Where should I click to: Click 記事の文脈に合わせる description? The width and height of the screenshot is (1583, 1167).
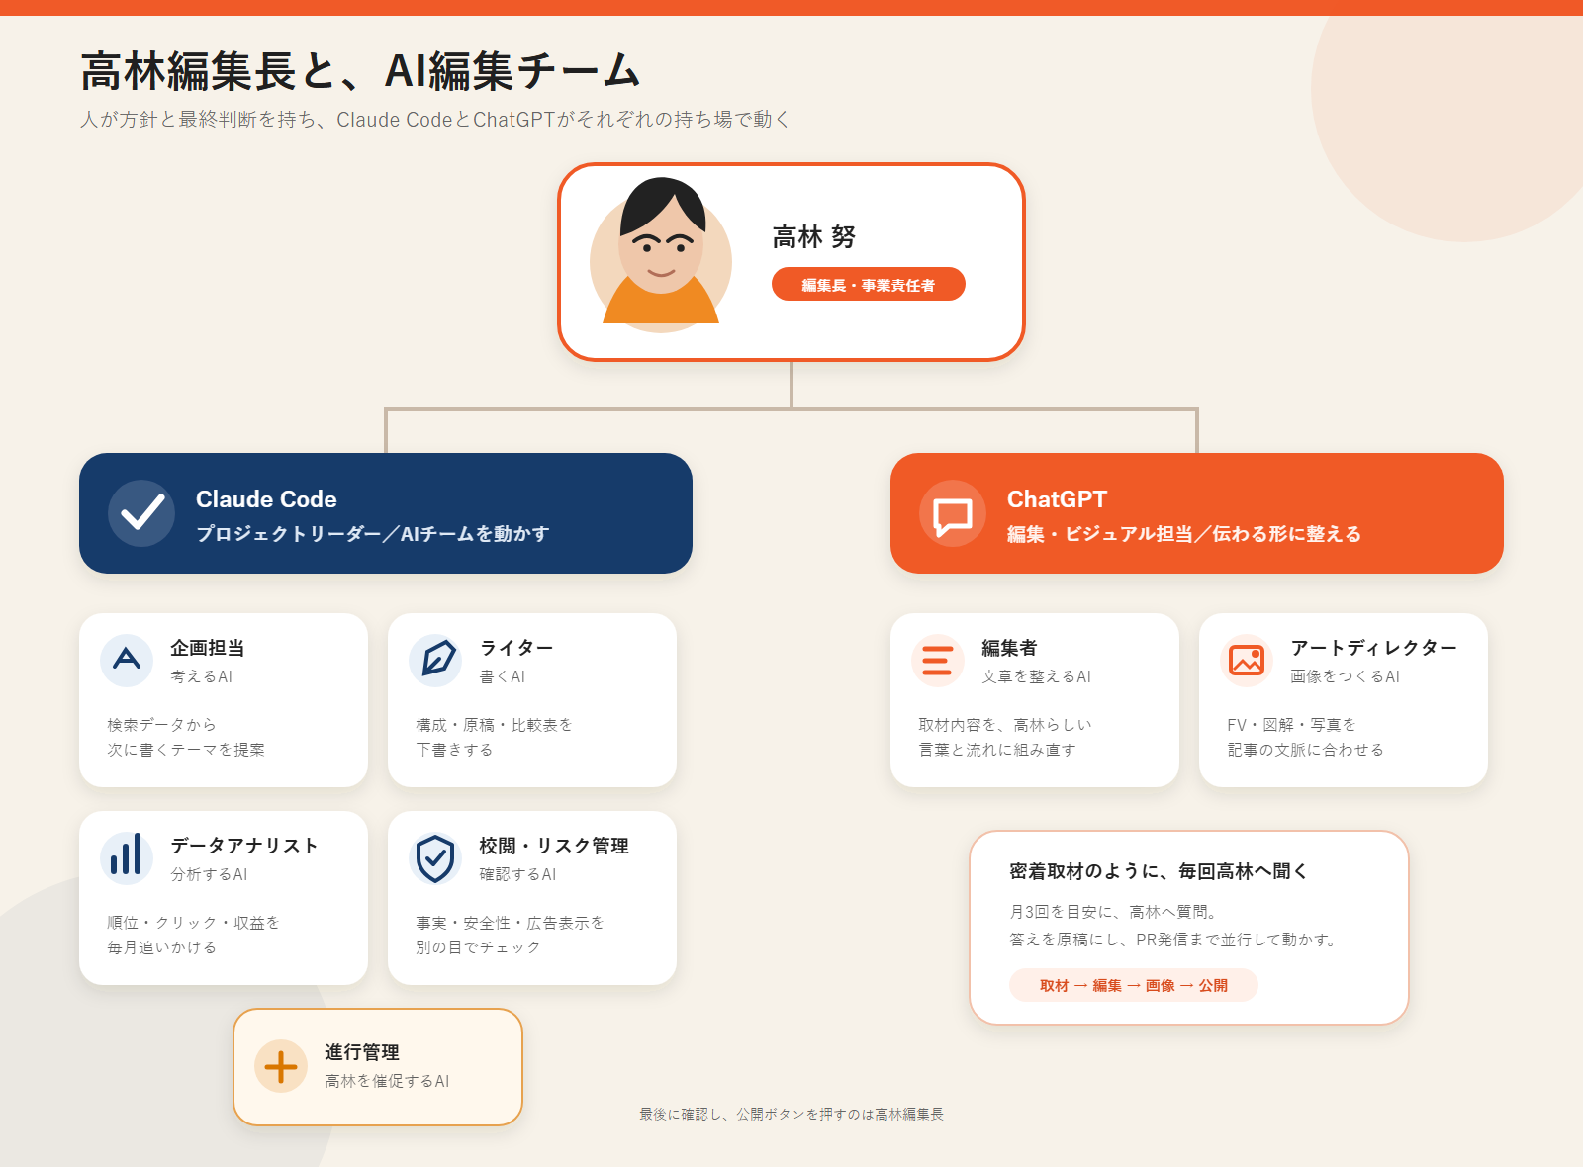click(1306, 750)
